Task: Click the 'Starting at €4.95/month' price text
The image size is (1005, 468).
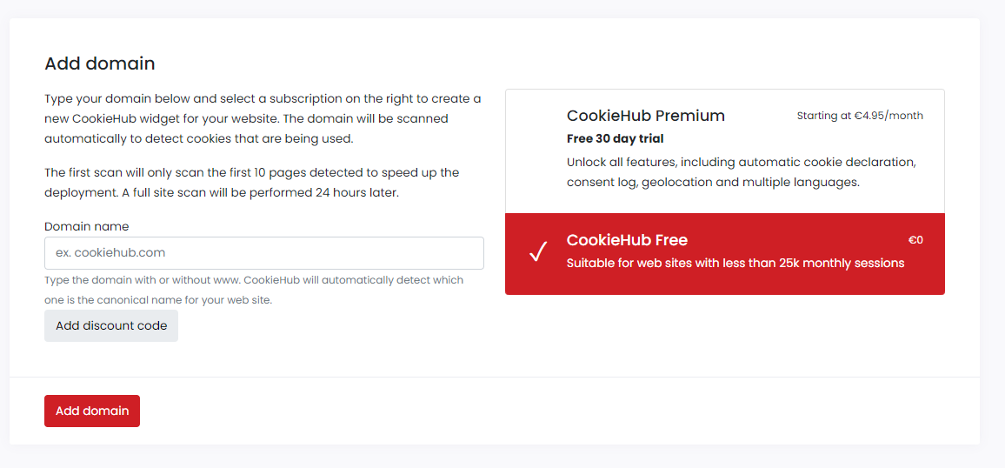Action: (860, 116)
